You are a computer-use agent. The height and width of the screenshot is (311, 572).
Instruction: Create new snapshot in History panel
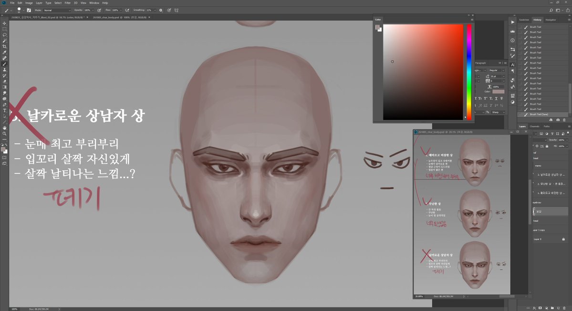click(558, 120)
